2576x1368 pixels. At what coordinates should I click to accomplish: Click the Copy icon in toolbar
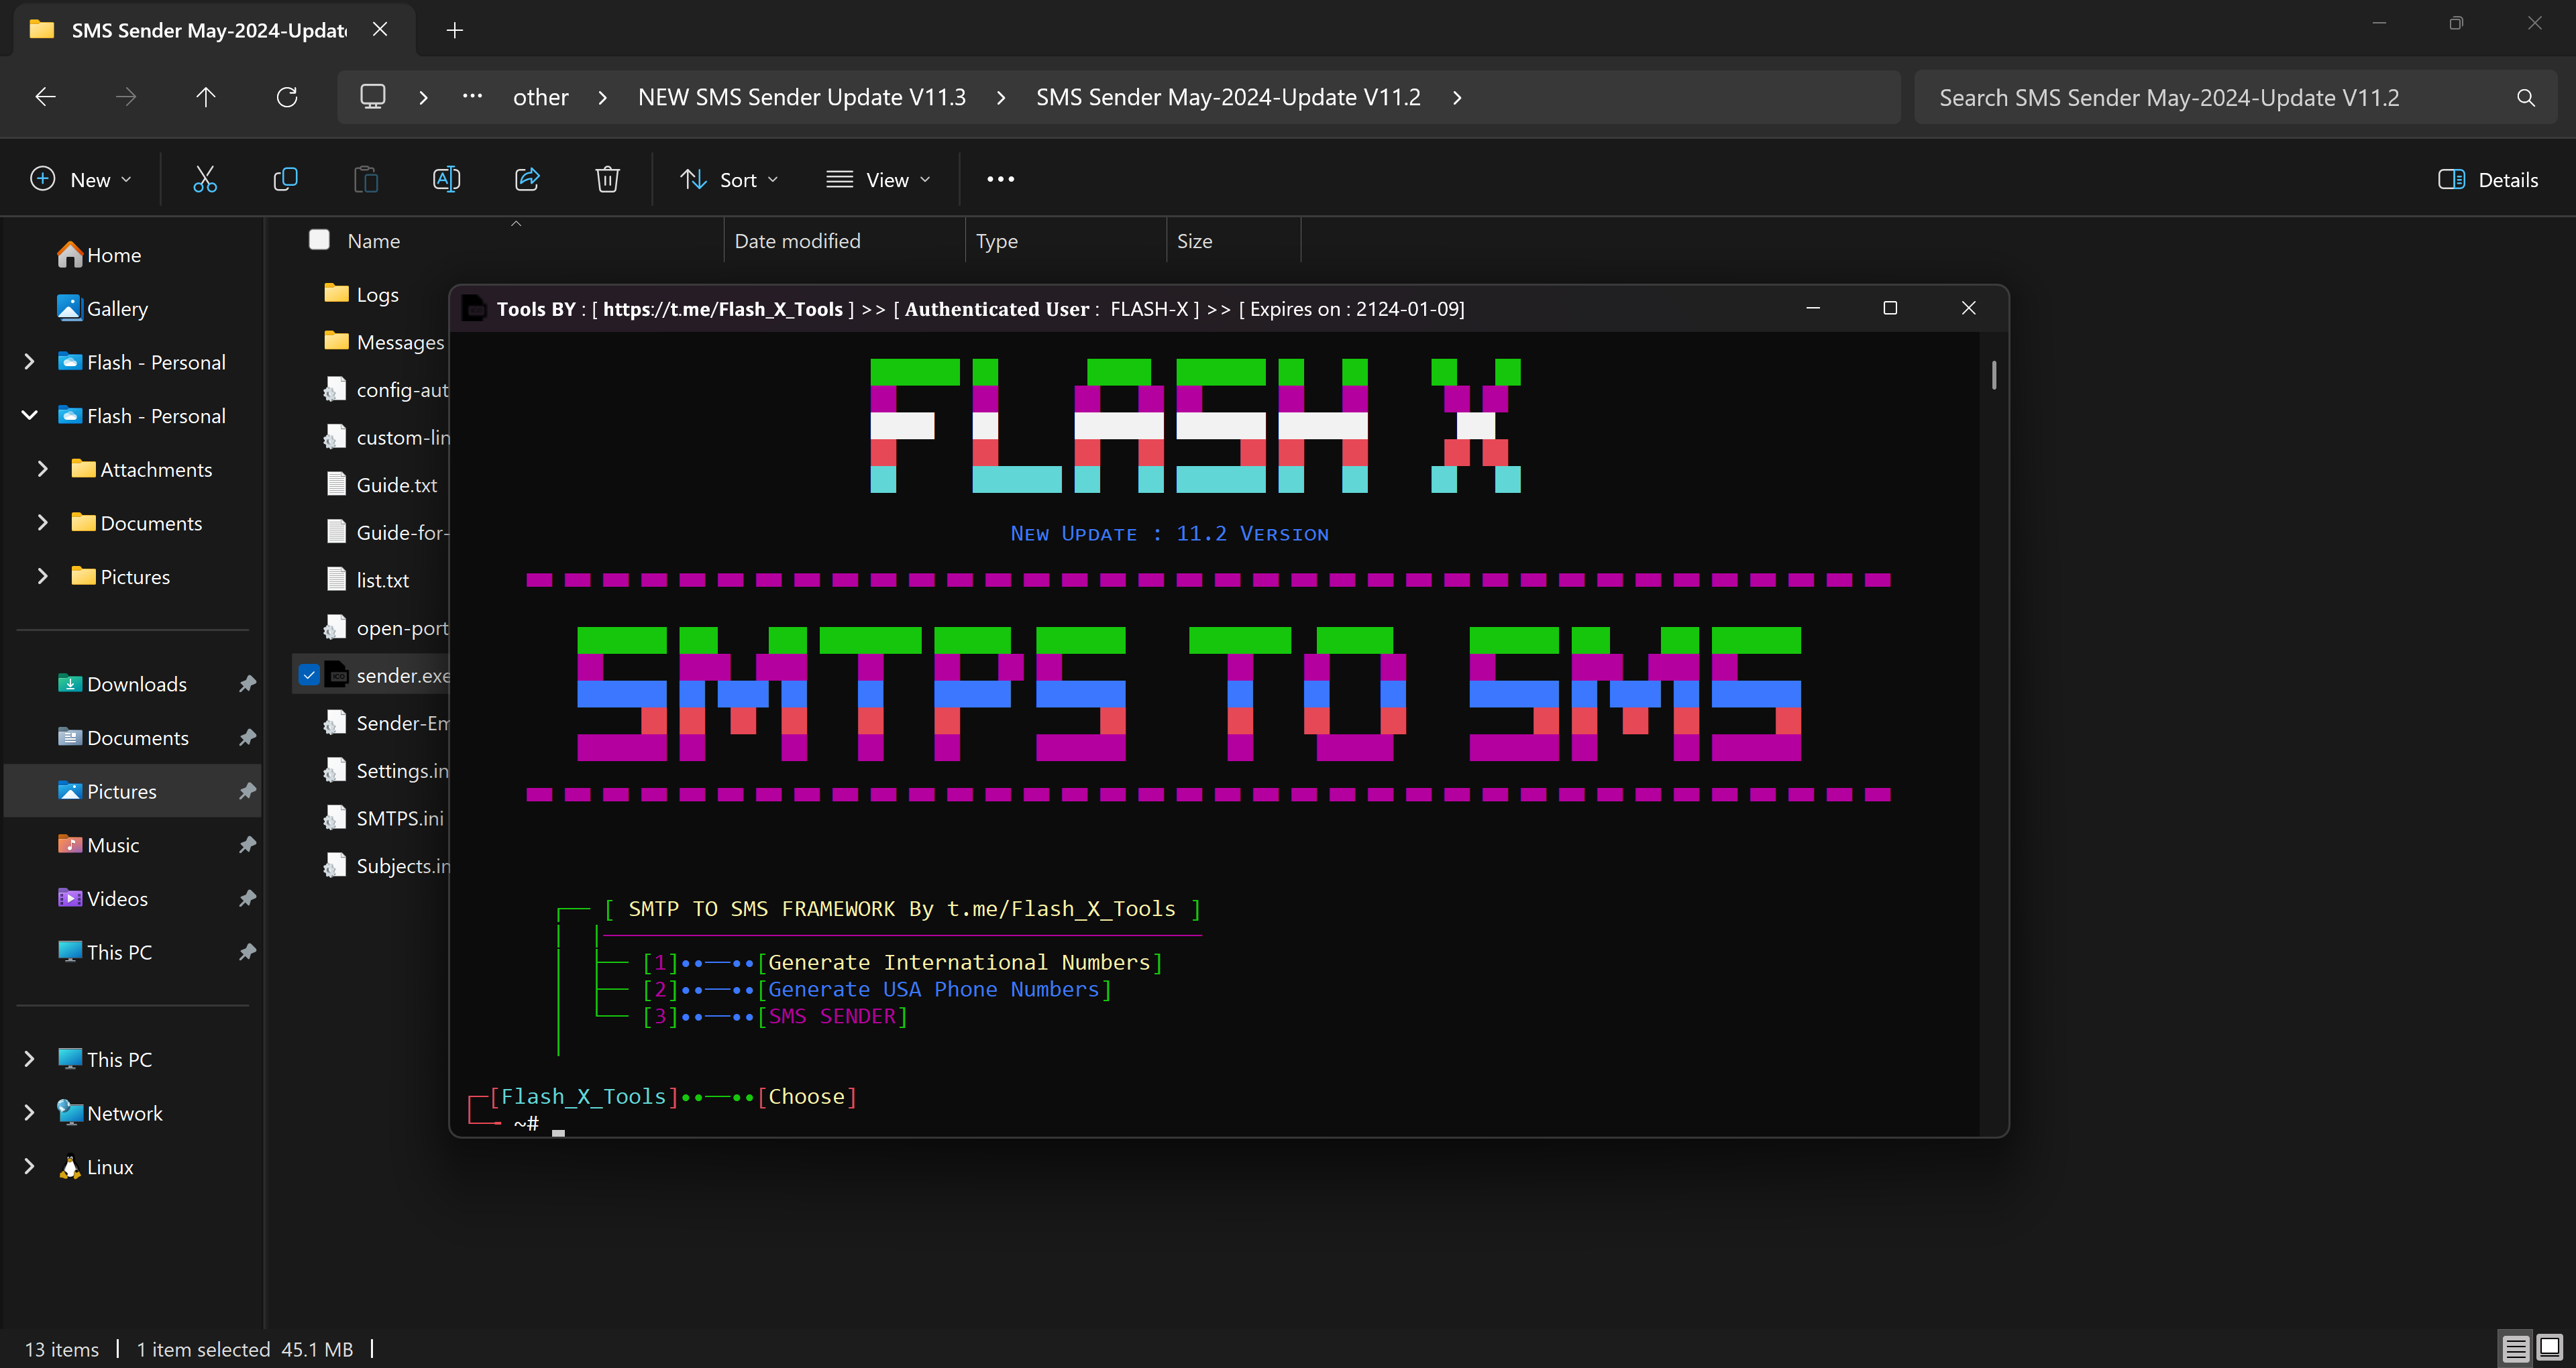[285, 180]
